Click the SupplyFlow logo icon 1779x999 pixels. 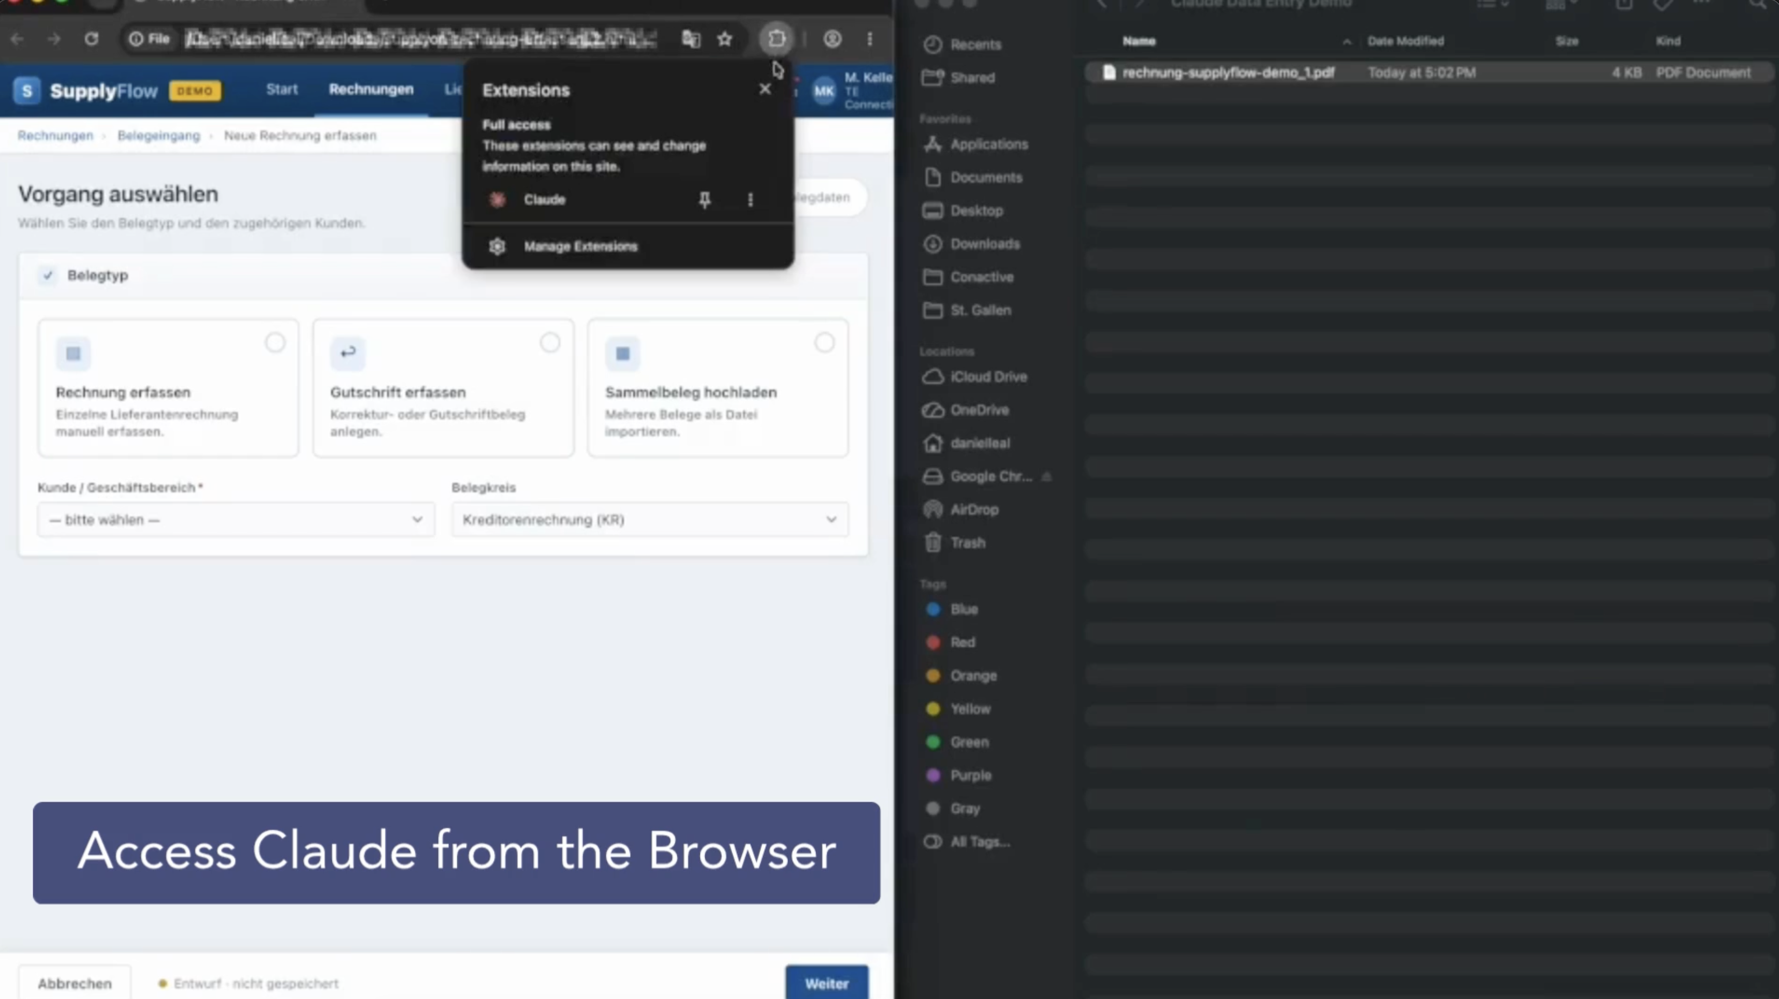26,91
